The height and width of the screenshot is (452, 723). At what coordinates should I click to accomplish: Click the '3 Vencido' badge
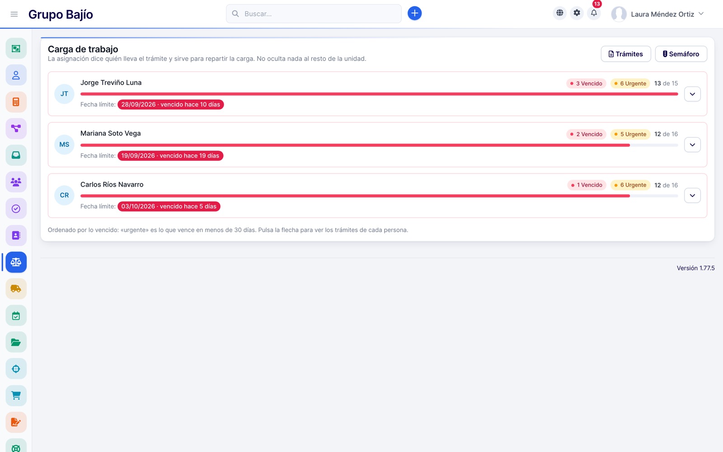(x=586, y=84)
